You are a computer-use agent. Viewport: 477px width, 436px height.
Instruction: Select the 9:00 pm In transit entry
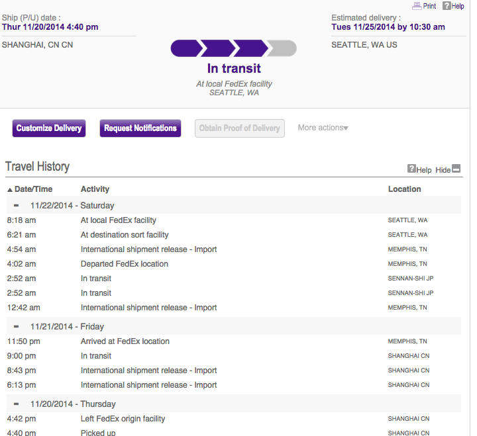(x=234, y=356)
